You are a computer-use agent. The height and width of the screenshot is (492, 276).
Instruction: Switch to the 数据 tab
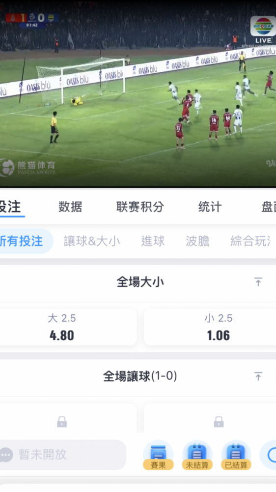pos(70,207)
